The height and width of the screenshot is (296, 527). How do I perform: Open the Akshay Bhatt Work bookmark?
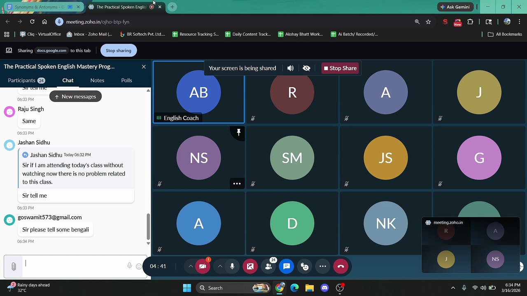point(301,34)
